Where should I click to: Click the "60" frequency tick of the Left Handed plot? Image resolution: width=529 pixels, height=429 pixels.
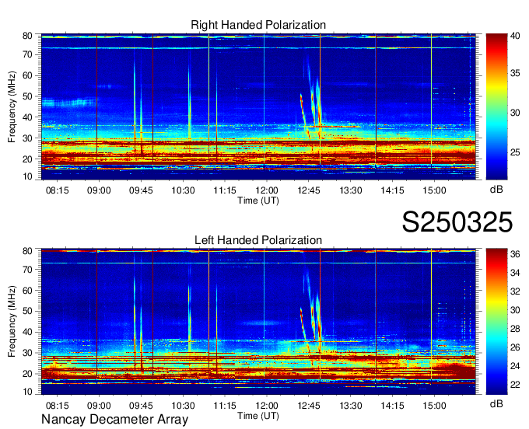pyautogui.click(x=27, y=291)
